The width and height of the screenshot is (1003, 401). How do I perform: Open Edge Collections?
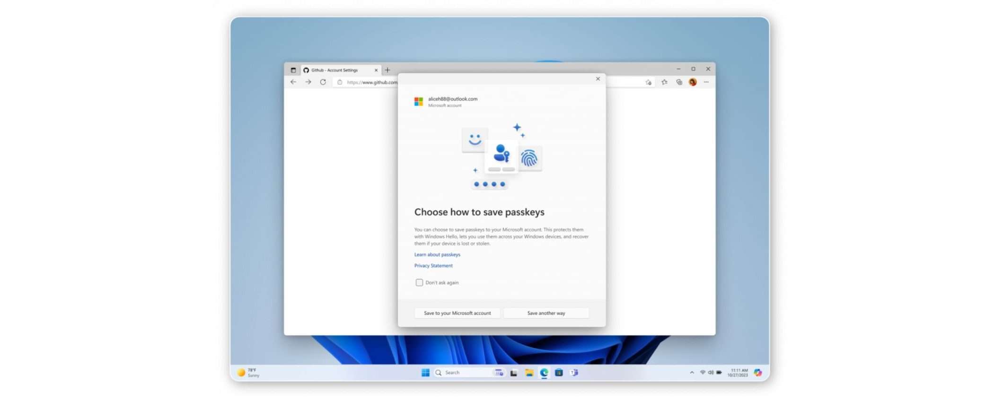click(x=679, y=82)
